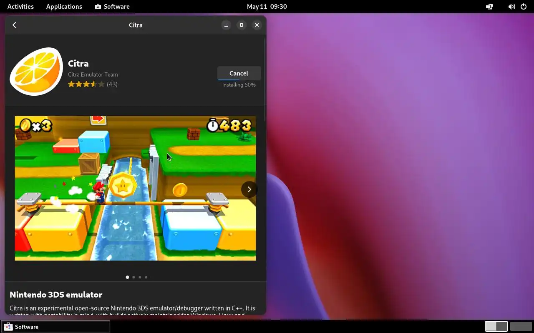Screen dimensions: 534x333
Task: Click the Citra orange slice app icon
Action: [x=36, y=72]
